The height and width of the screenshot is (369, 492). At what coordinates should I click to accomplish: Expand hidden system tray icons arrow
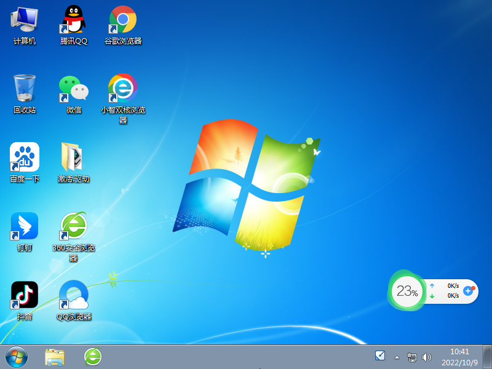coord(397,357)
